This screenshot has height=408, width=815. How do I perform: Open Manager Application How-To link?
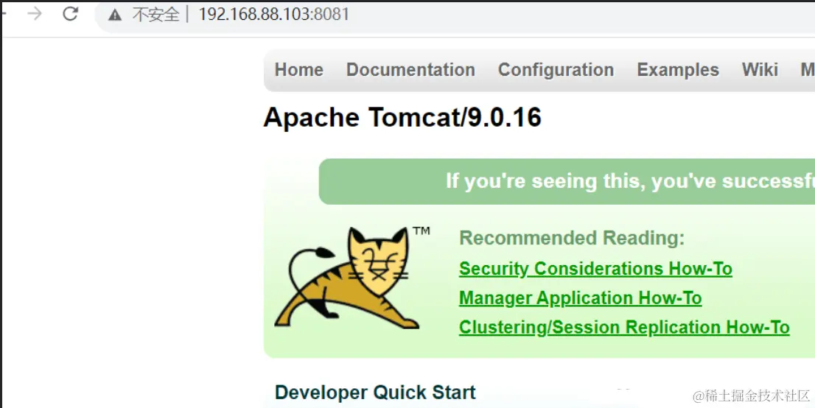pyautogui.click(x=580, y=298)
